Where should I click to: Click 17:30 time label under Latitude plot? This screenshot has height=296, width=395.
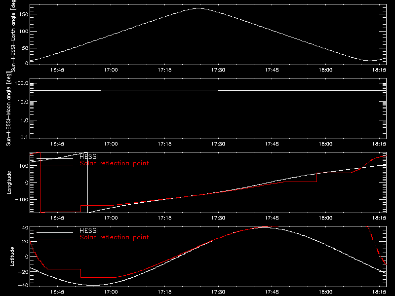(x=218, y=292)
